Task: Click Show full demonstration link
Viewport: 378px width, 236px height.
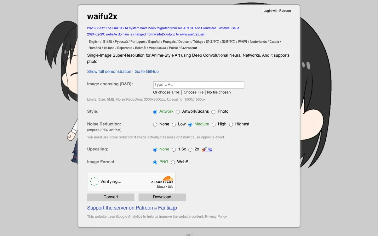Action: (109, 71)
